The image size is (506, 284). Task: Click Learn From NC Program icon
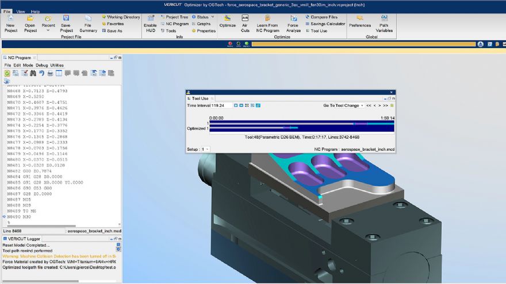click(267, 24)
